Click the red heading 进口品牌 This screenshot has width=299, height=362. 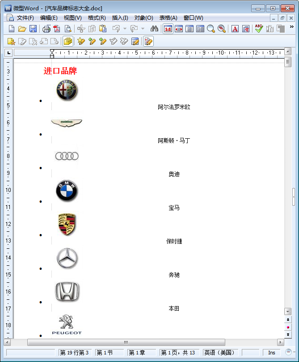pos(60,71)
